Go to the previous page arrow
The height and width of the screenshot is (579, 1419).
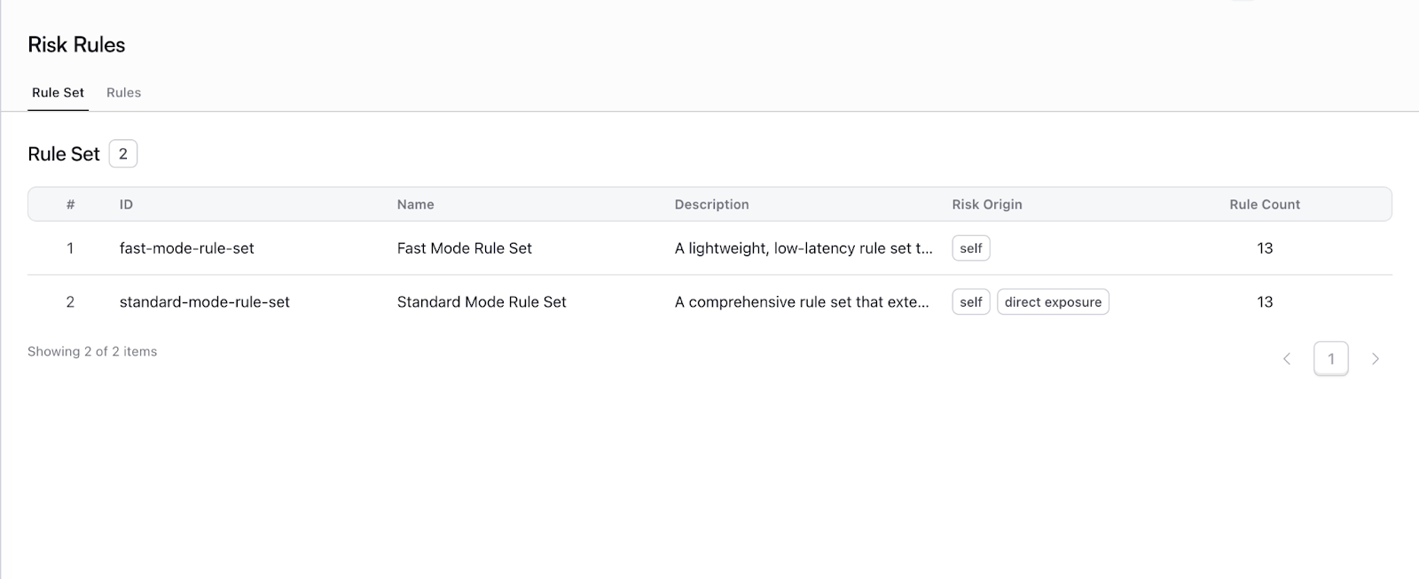[x=1287, y=359]
